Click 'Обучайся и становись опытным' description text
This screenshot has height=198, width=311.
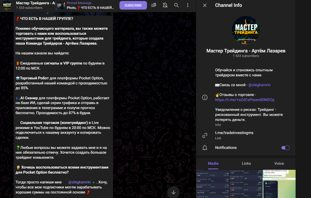pyautogui.click(x=244, y=70)
